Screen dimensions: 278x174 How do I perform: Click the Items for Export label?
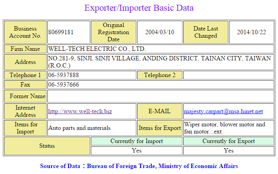coord(160,128)
